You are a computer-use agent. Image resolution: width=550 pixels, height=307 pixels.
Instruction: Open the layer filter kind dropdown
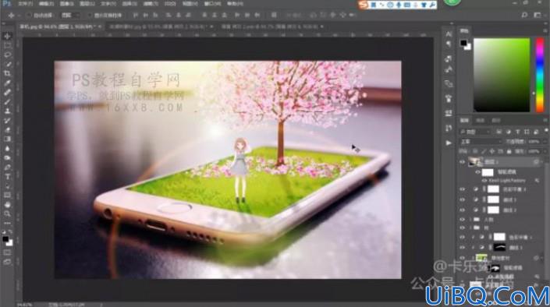coord(475,132)
